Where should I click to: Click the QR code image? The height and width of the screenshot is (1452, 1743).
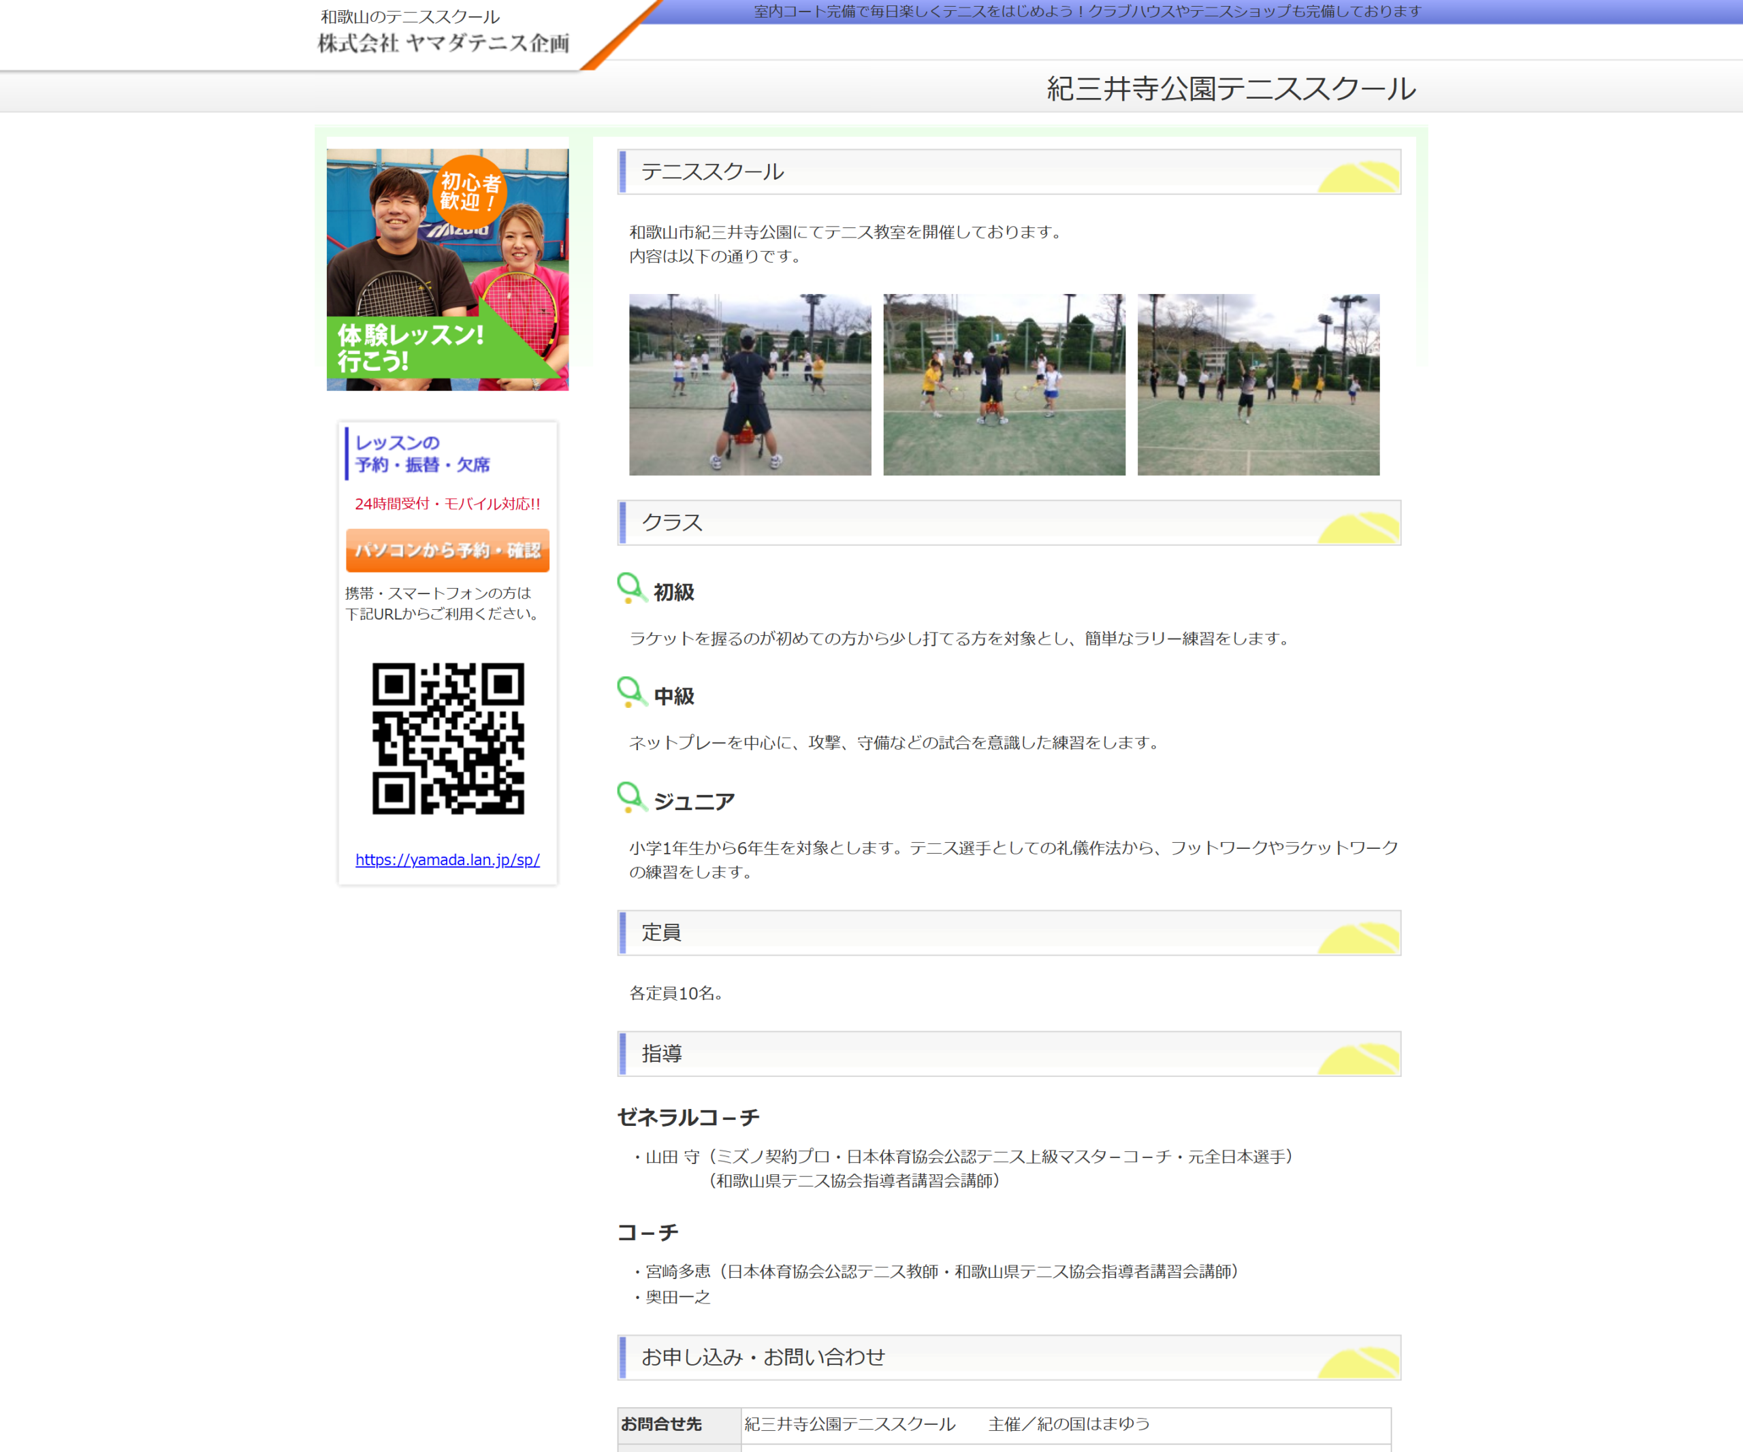448,739
